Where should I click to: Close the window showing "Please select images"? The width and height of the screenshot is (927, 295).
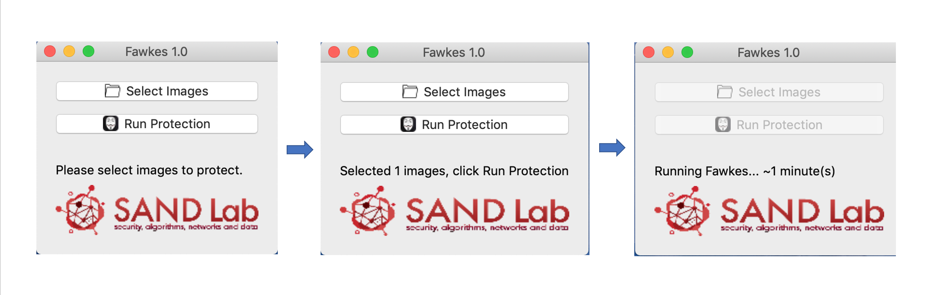[50, 52]
